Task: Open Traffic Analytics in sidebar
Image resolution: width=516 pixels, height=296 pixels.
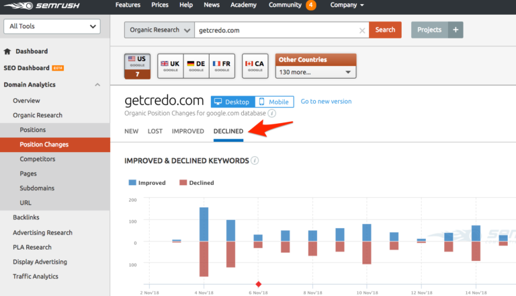Action: 36,276
